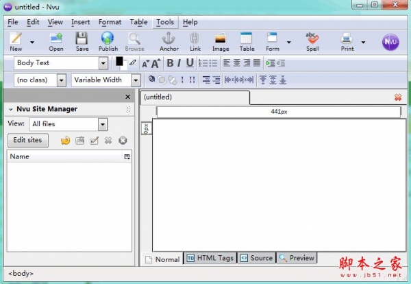Click the New page icon
The height and width of the screenshot is (284, 411).
pyautogui.click(x=16, y=41)
